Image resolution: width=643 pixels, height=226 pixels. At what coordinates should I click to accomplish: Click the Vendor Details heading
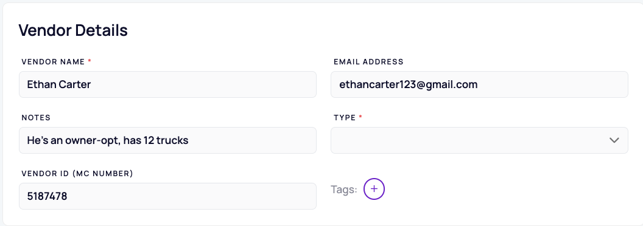click(73, 31)
